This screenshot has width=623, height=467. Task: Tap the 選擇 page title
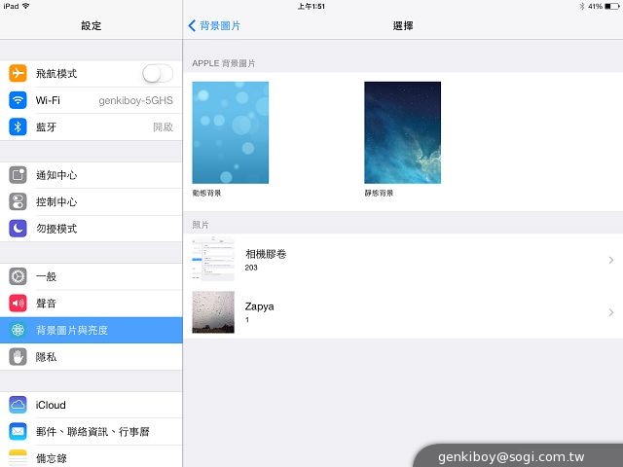point(403,26)
